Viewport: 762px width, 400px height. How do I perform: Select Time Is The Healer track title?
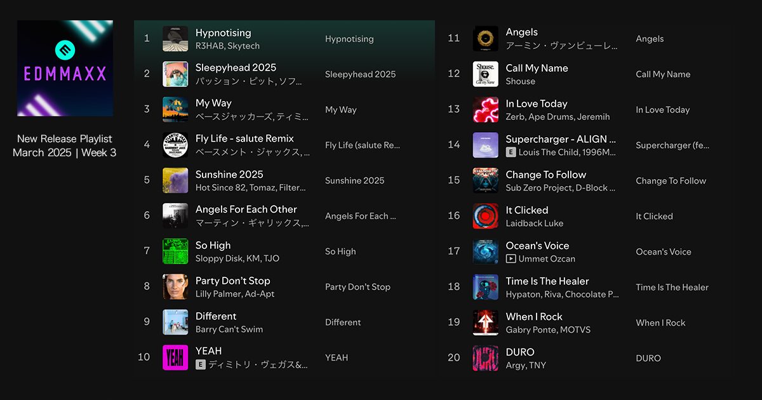pyautogui.click(x=547, y=281)
